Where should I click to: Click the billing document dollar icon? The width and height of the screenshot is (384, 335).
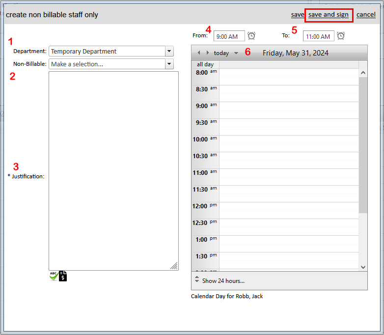[x=63, y=276]
